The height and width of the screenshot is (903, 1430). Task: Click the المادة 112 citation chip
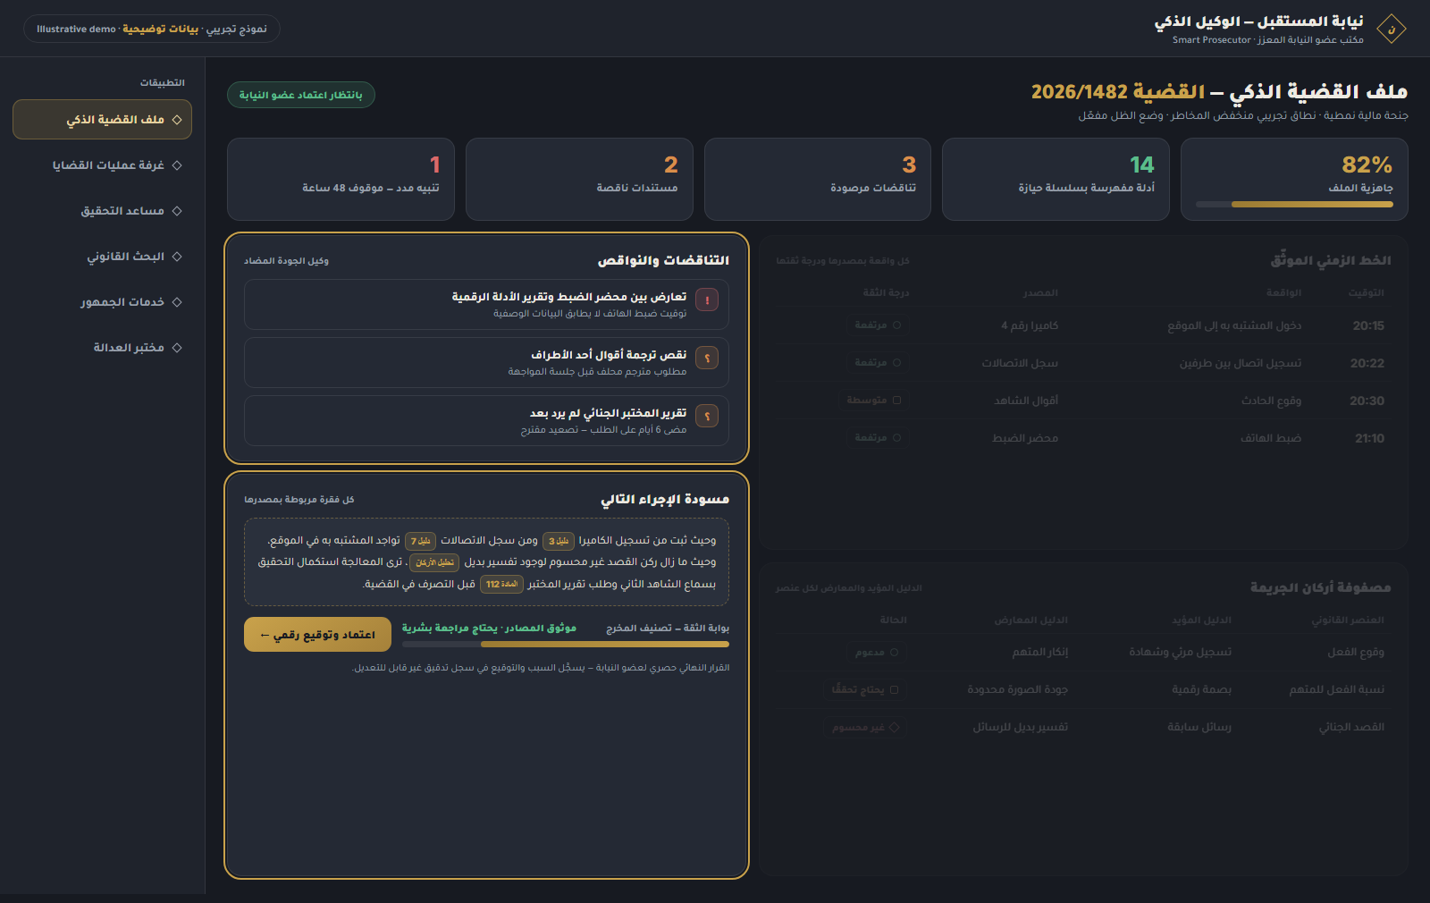coord(502,584)
